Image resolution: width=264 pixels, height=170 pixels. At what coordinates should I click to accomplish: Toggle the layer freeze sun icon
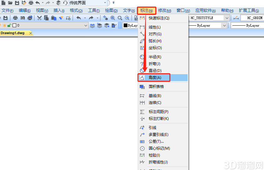click(4, 26)
